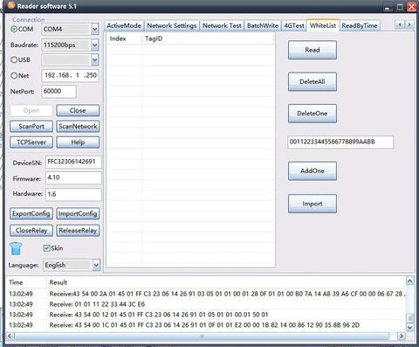Click the DeleteOne button
The width and height of the screenshot is (419, 347).
point(313,114)
